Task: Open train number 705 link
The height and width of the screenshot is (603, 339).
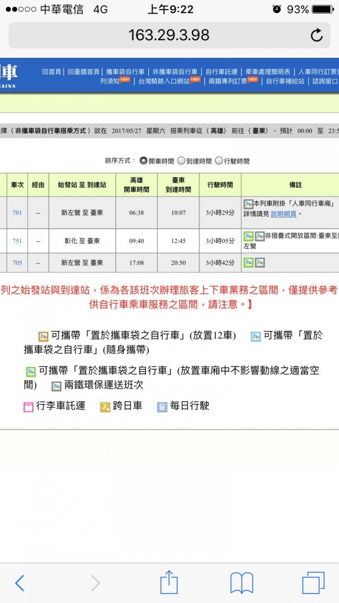Action: coord(17,262)
